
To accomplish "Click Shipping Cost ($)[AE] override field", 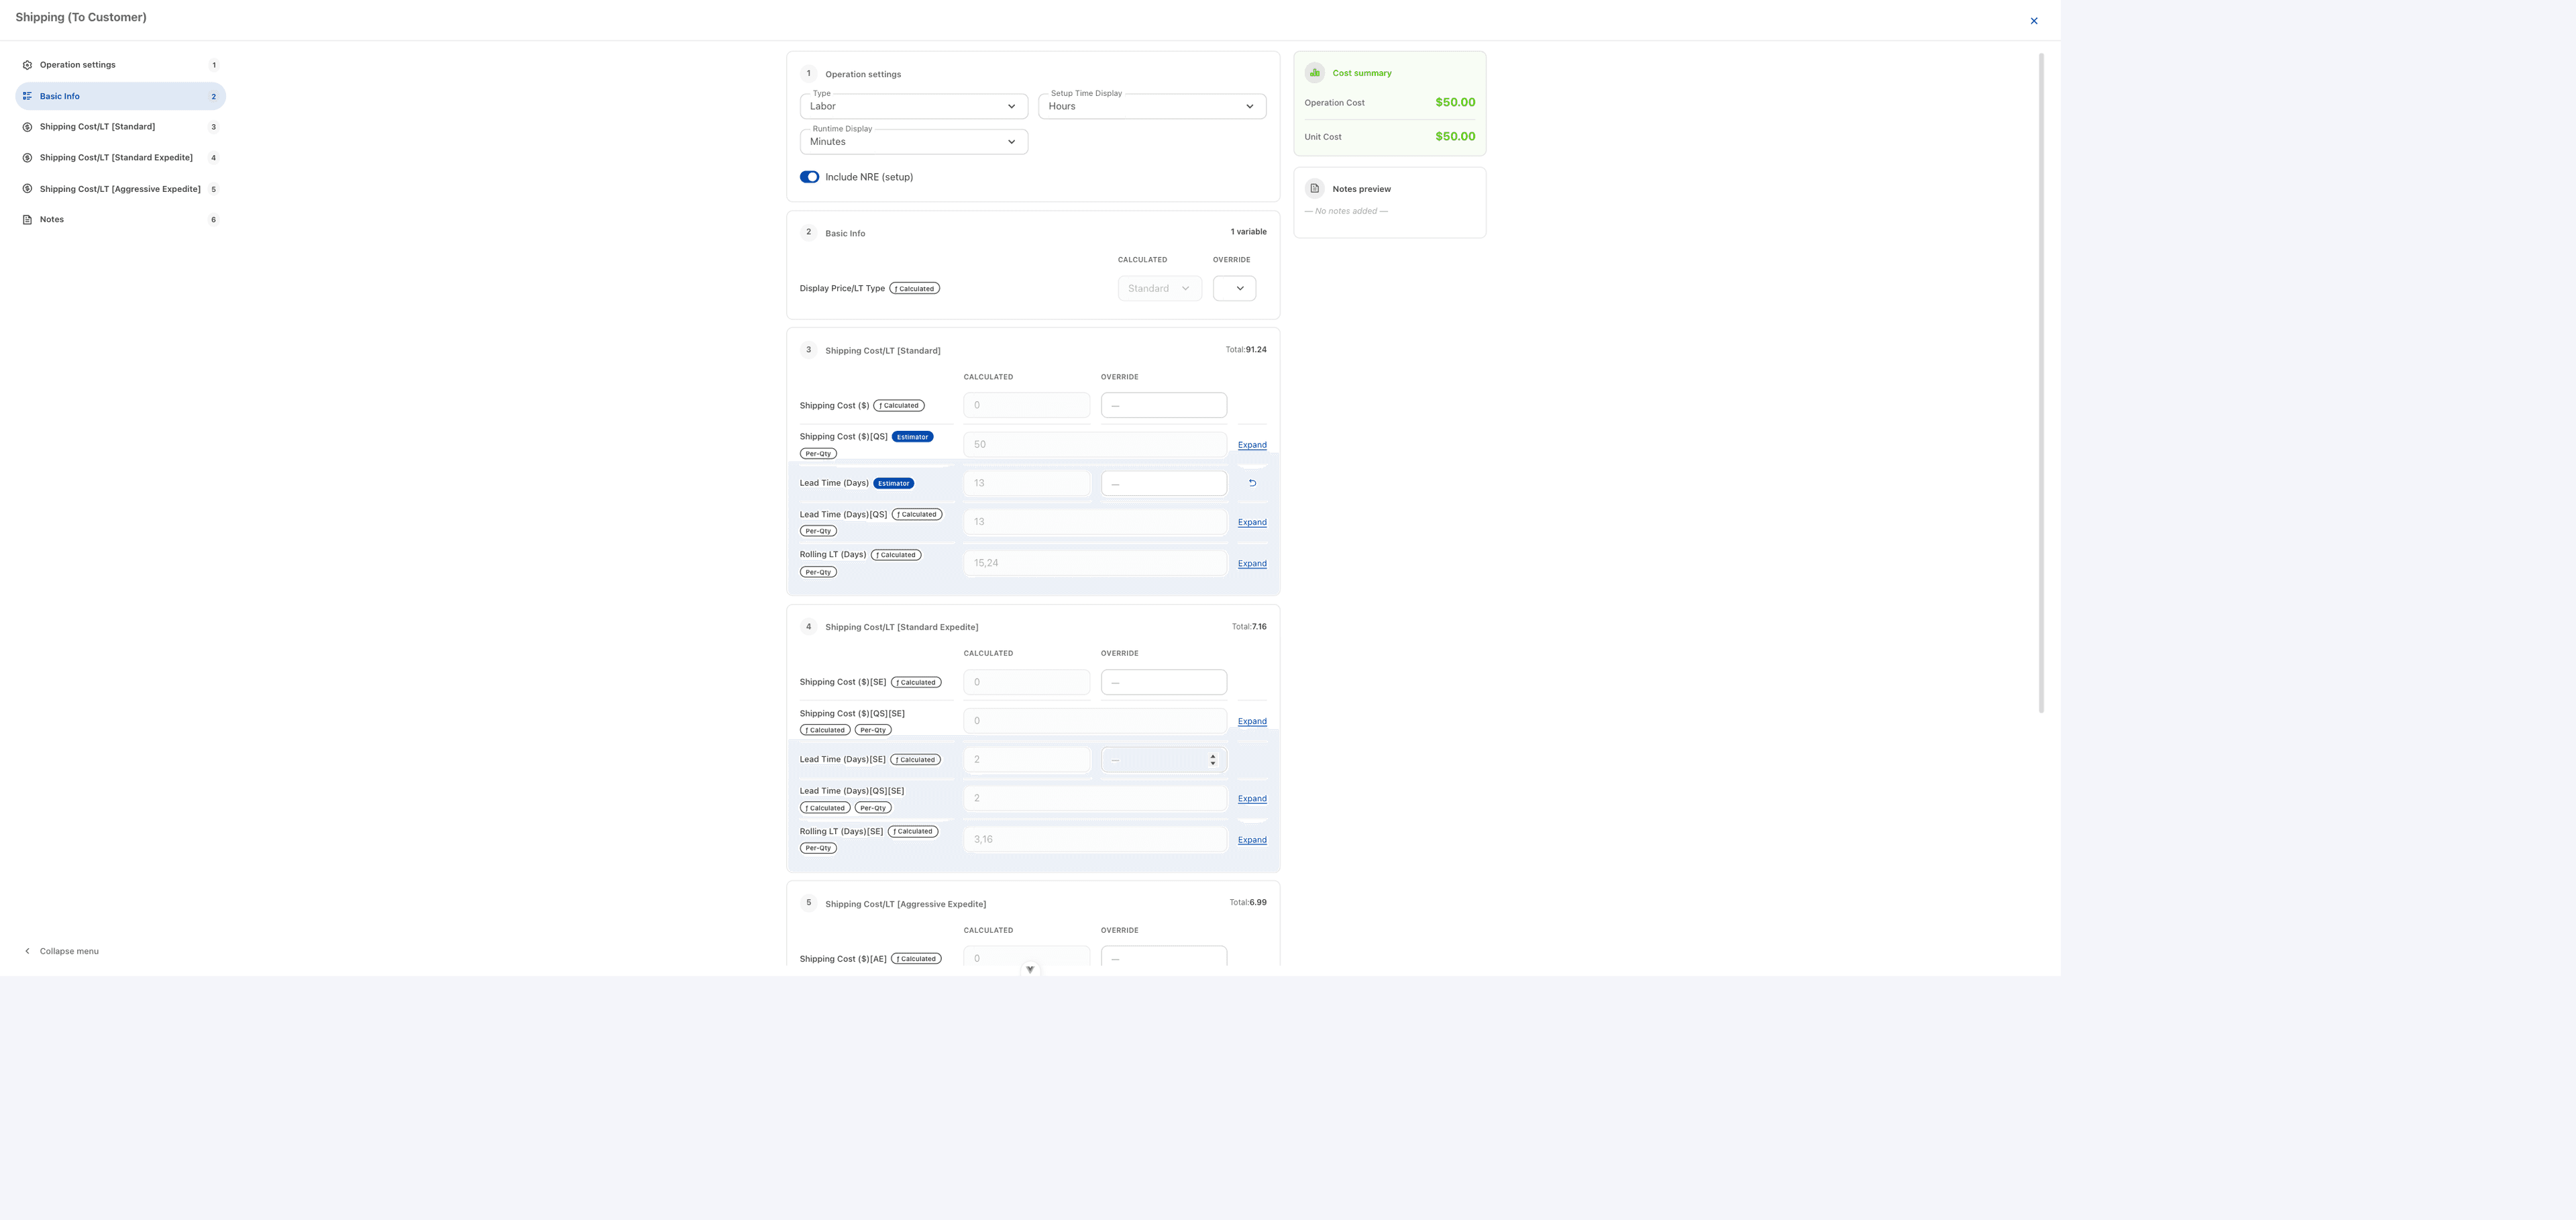I will coord(1164,957).
